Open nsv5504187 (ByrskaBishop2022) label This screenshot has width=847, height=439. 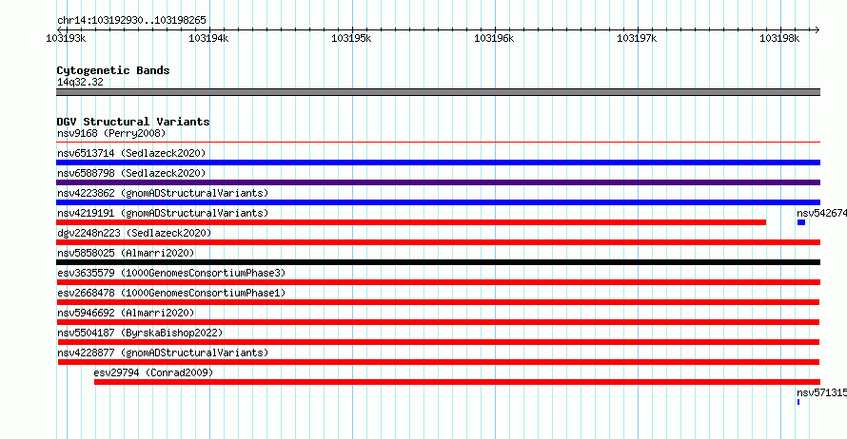click(140, 333)
